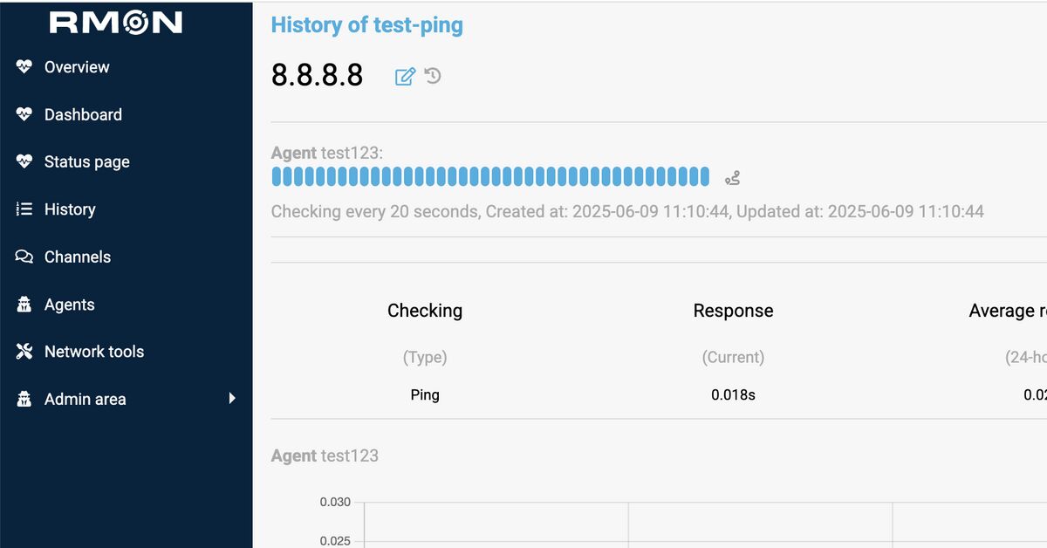Click the Dashboard heartbeat icon
Screen dimensions: 1047x548
pos(24,114)
